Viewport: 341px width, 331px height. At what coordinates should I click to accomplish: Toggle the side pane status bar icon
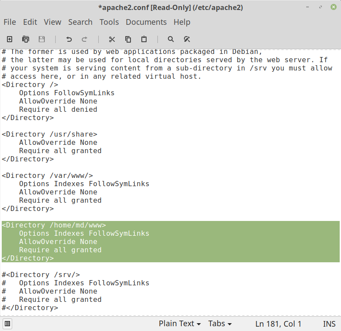(x=7, y=324)
